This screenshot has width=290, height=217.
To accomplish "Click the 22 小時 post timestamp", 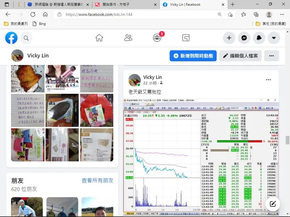I will tap(150, 83).
